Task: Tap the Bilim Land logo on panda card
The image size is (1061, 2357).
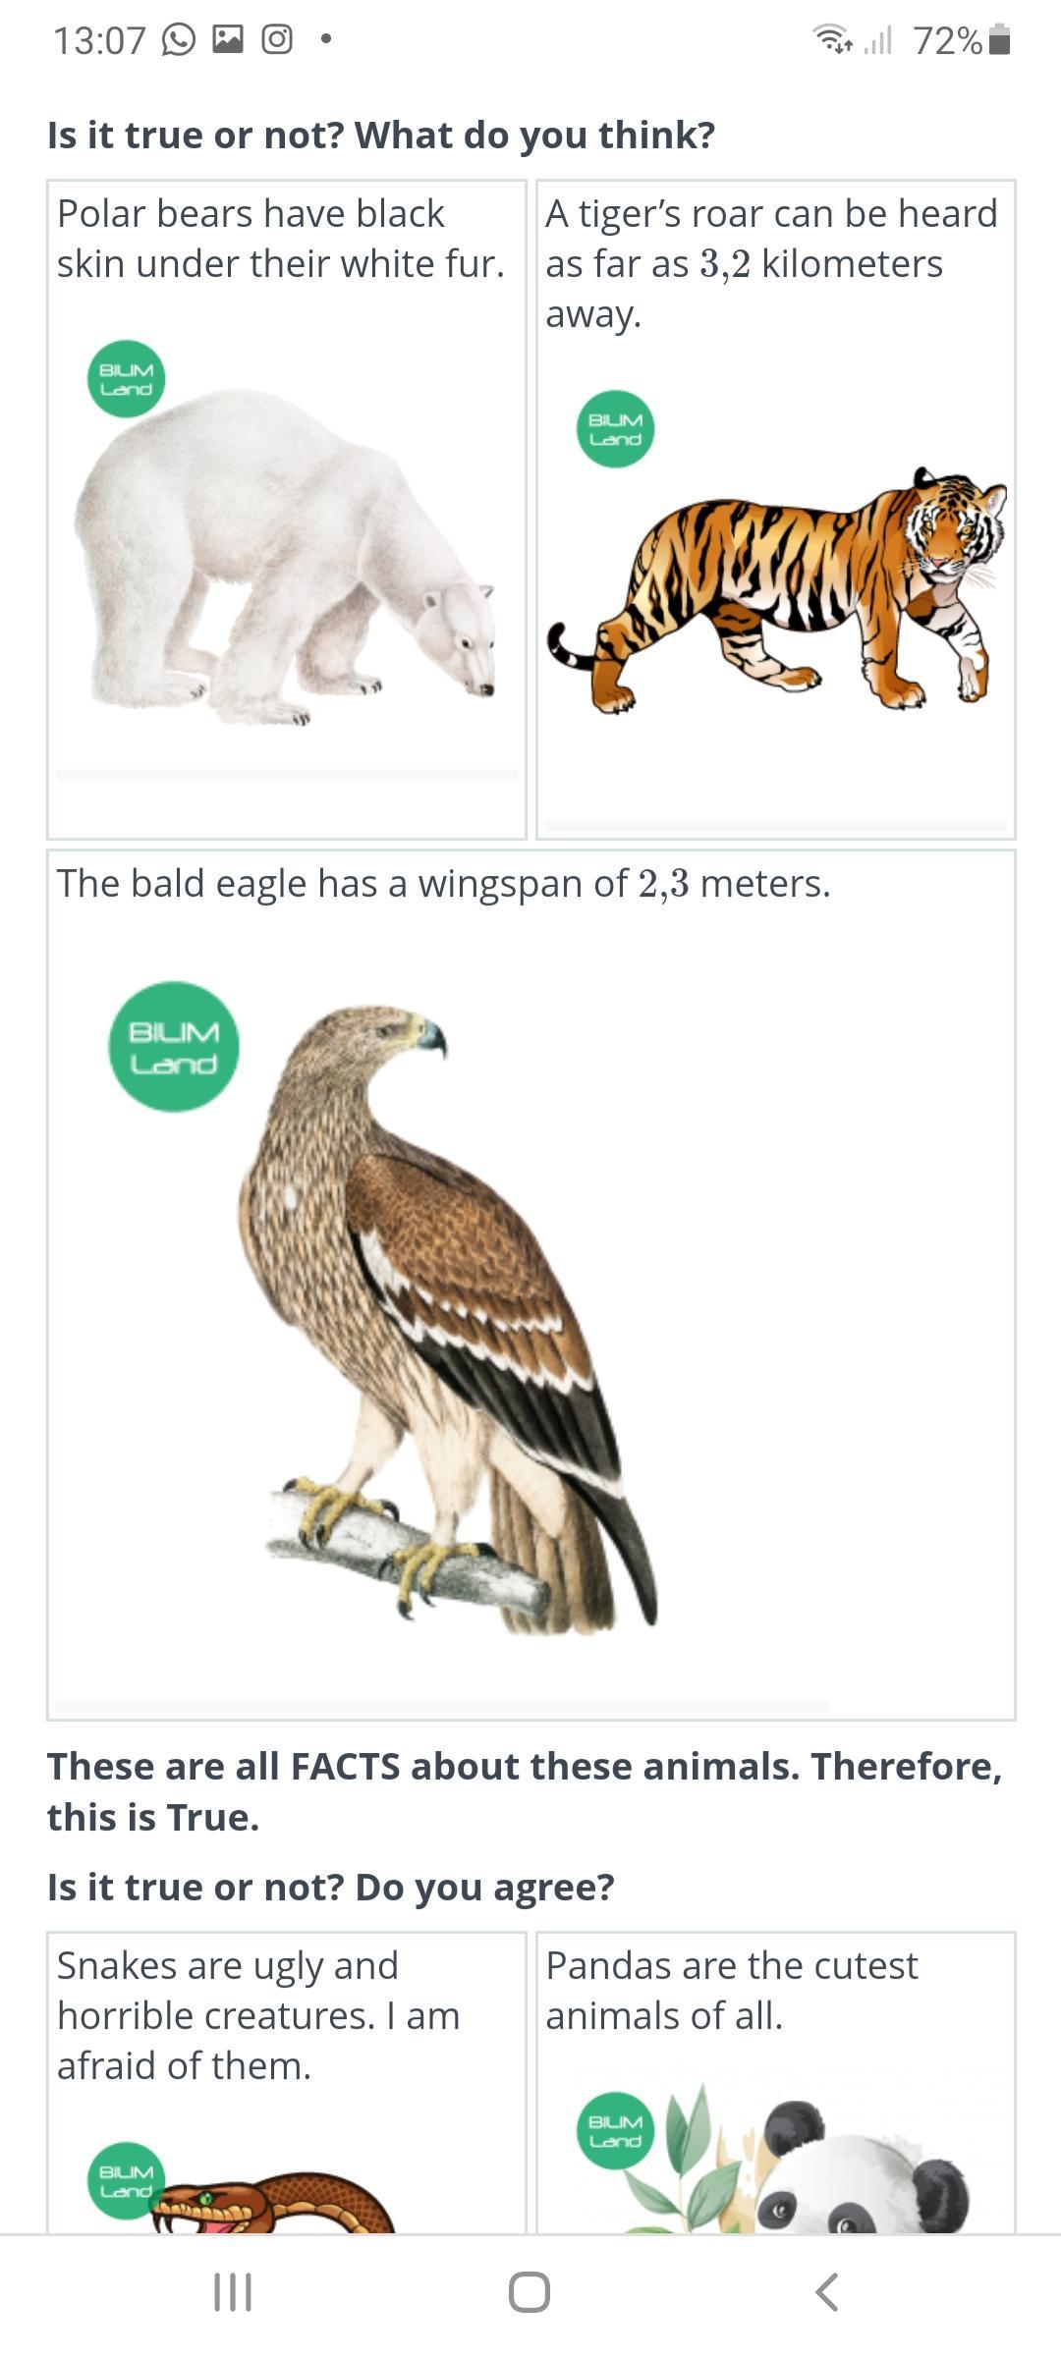Action: click(x=615, y=2130)
